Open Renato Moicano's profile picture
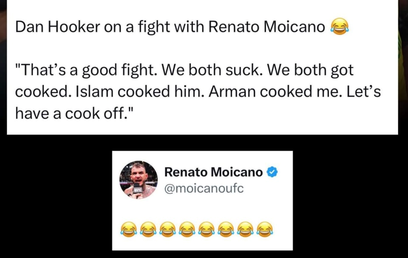The image size is (408, 258). coord(138,180)
